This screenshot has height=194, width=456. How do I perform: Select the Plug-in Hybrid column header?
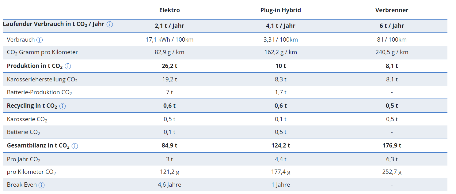click(x=281, y=10)
